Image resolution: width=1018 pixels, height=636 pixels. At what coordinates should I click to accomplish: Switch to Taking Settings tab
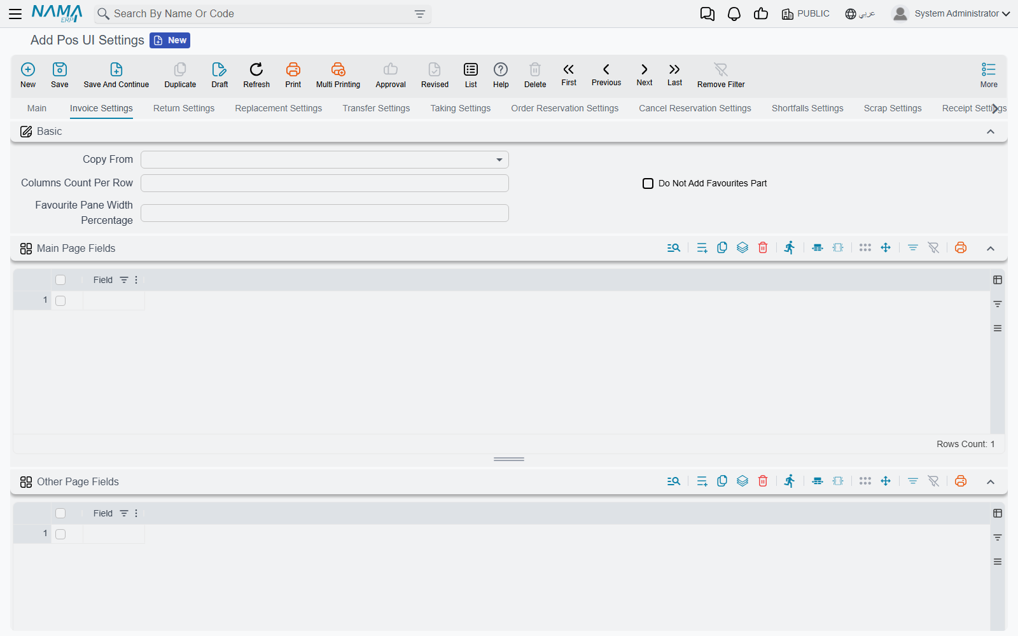point(461,108)
